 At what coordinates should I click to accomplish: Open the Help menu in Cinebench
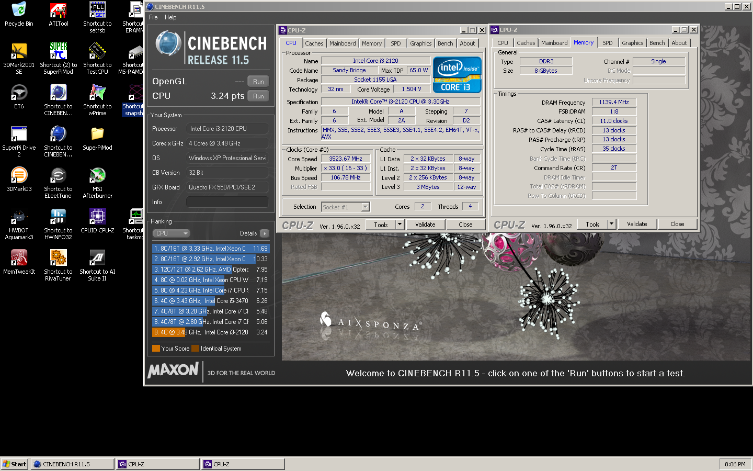(170, 17)
